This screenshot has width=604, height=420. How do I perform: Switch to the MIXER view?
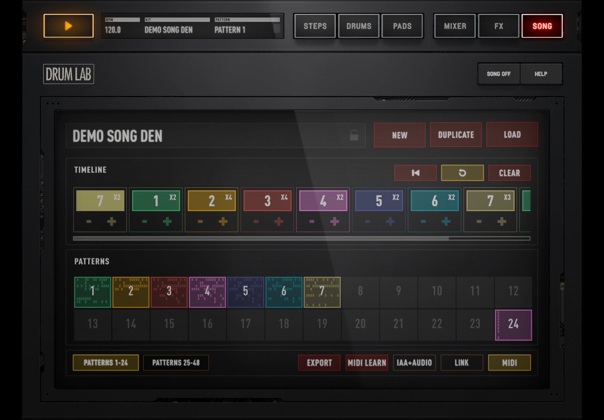coord(455,26)
